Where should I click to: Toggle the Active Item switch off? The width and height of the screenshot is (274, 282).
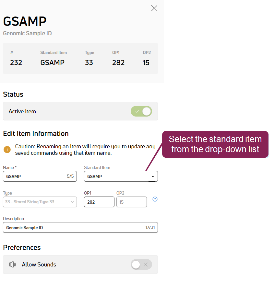[x=141, y=111]
